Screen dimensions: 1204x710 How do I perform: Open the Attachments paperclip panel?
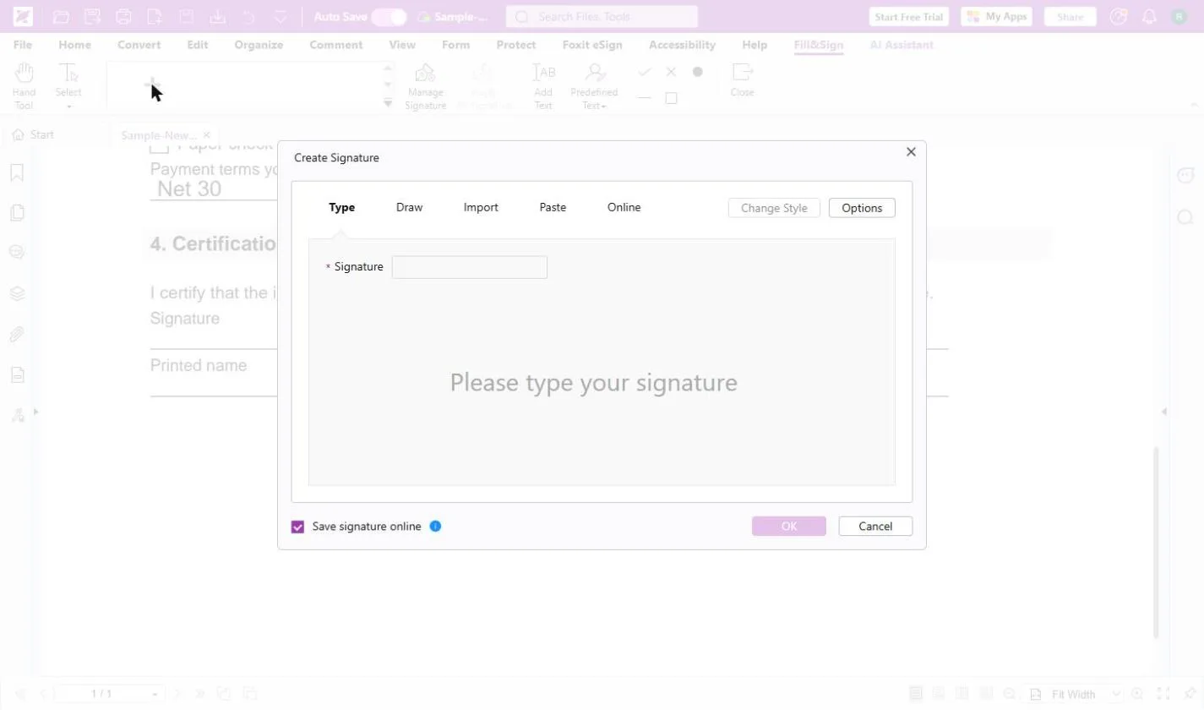click(17, 335)
